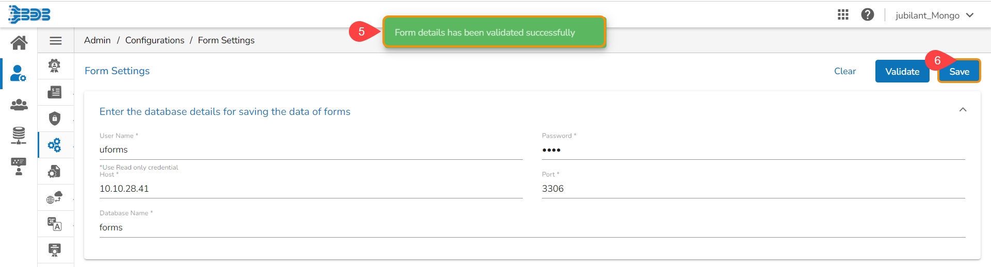Open the jubilant_Mongo user dropdown
Image resolution: width=991 pixels, height=267 pixels.
tap(934, 15)
